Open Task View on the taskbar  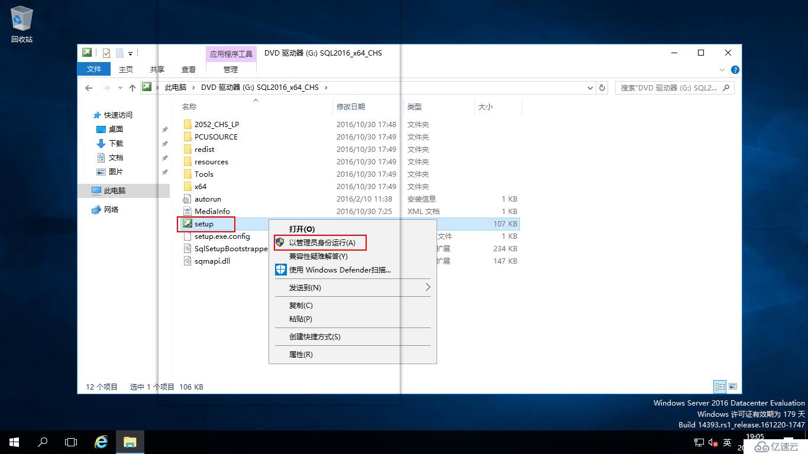click(71, 442)
